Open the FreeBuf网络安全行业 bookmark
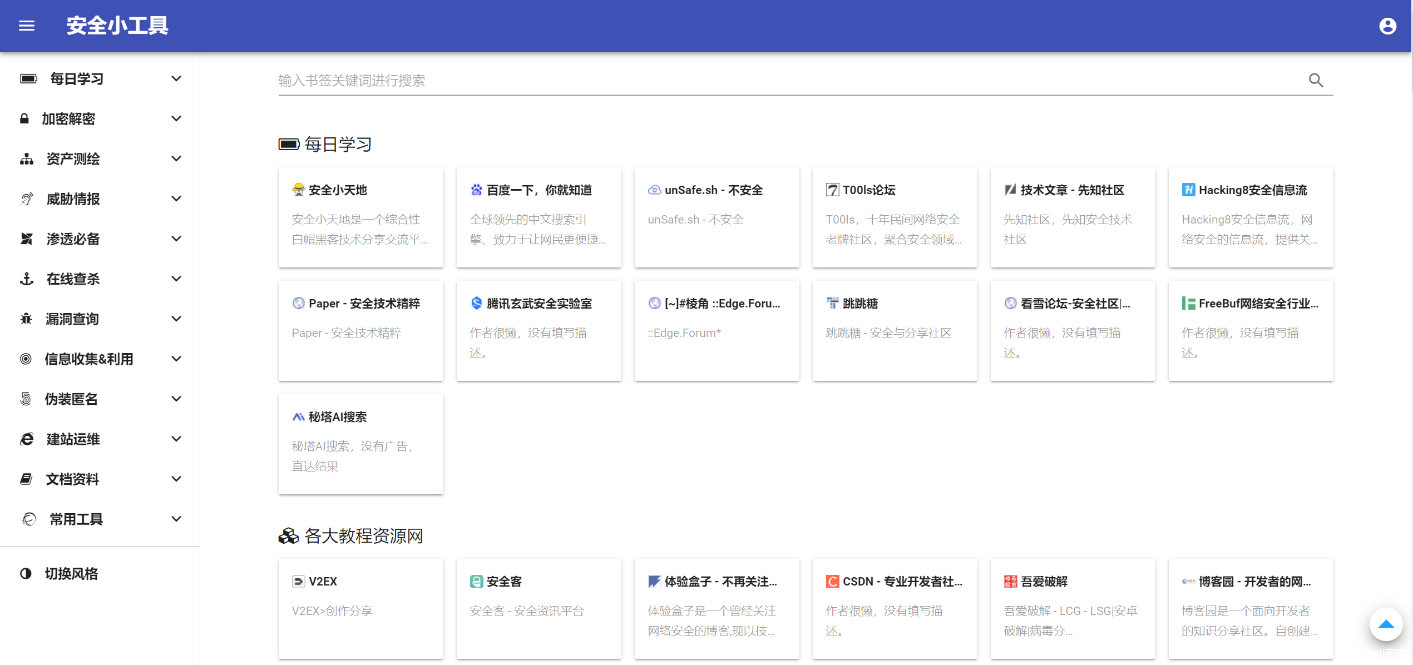The width and height of the screenshot is (1413, 665). [x=1250, y=330]
